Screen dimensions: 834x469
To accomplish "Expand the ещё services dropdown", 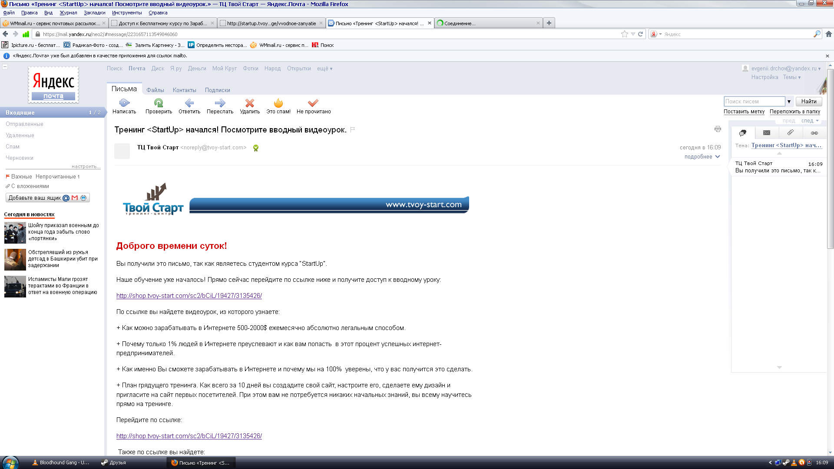I will 324,69.
